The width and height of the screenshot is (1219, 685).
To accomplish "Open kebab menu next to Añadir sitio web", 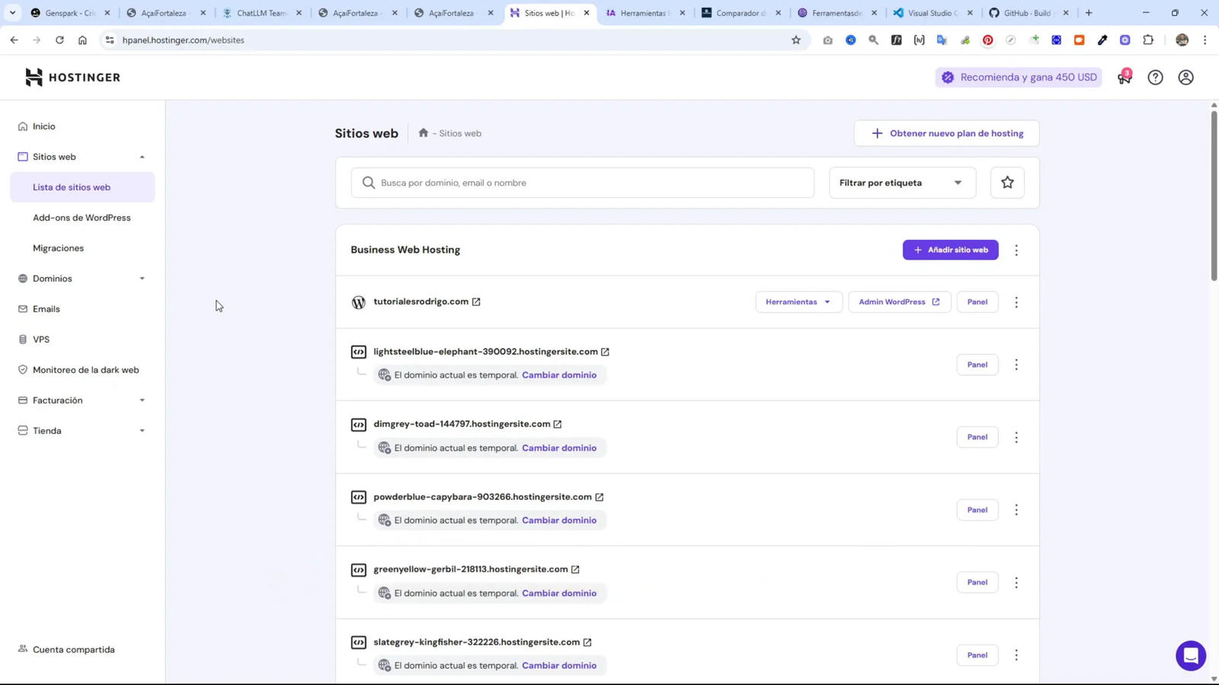I will (x=1016, y=250).
